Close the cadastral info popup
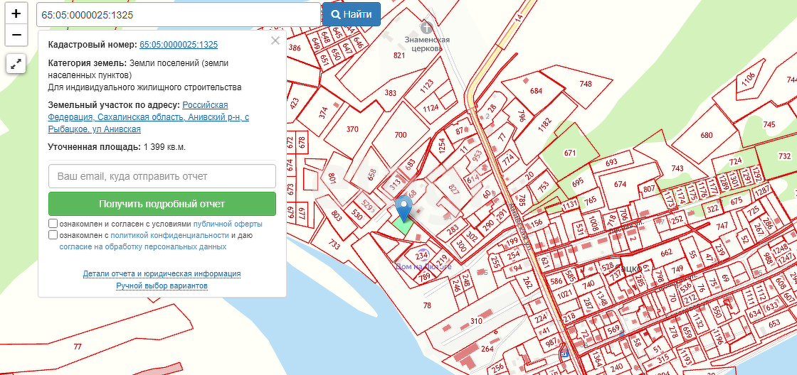This screenshot has width=797, height=375. 275,40
